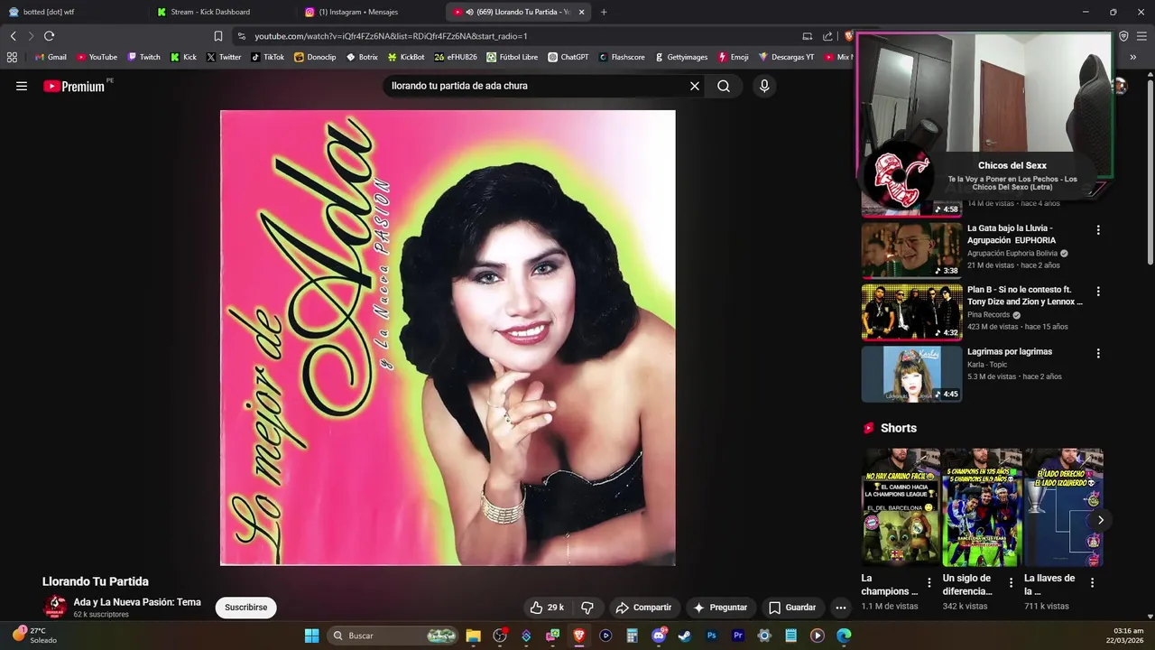Open the ChatGPT bookmark
This screenshot has width=1155, height=650.
click(x=568, y=57)
